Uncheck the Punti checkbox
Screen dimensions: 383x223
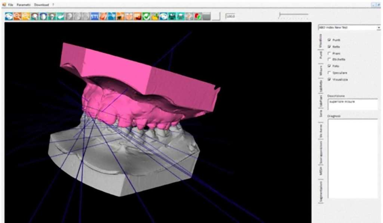(x=329, y=40)
